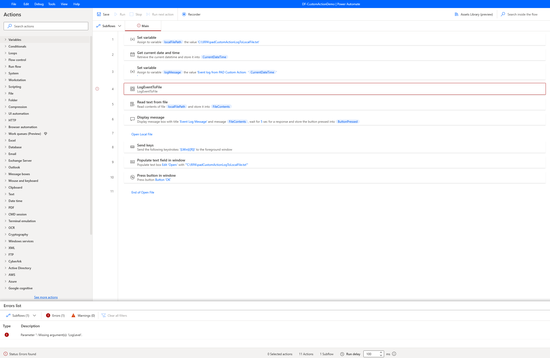Click the Run next action icon
Viewport: 550px width, 358px height.
(148, 14)
